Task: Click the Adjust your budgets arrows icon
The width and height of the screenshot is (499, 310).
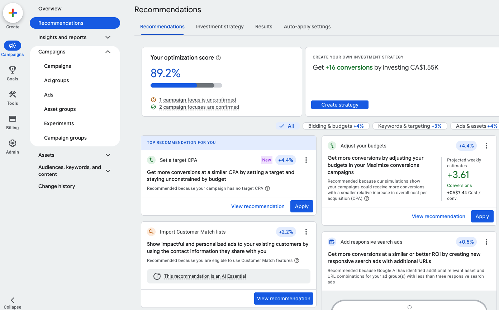Action: (332, 146)
